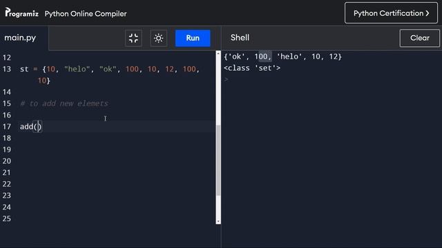Viewport: 442px width, 248px height.
Task: Click the Shell panel title
Action: point(240,38)
